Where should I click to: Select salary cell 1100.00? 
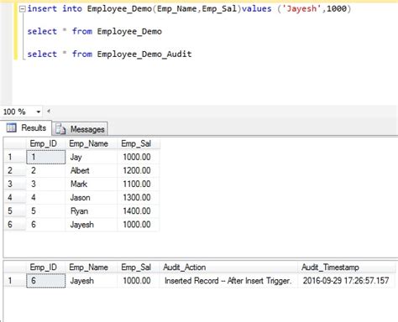pyautogui.click(x=139, y=184)
